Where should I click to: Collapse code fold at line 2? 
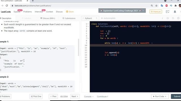click(88, 26)
